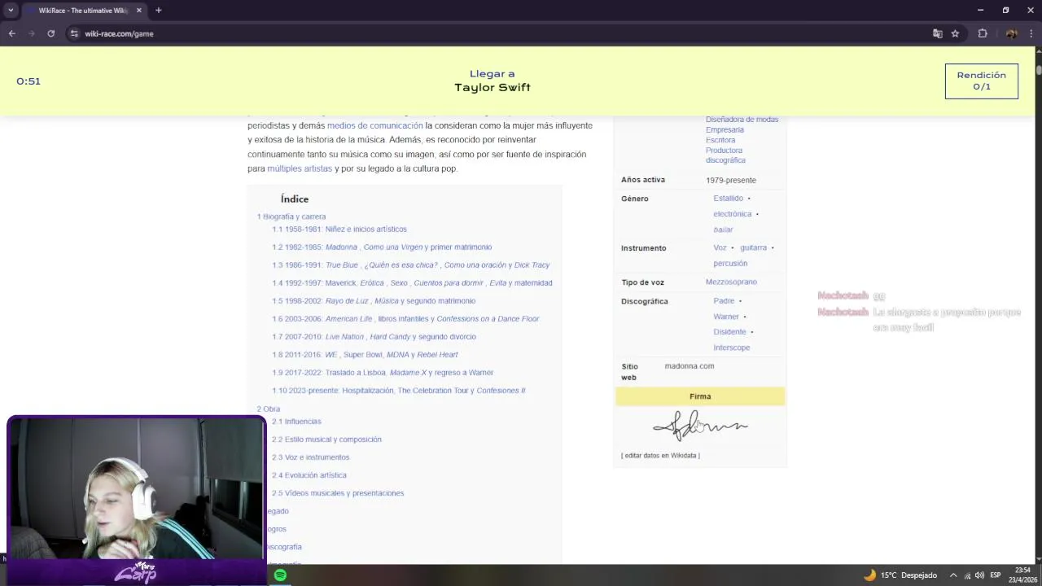This screenshot has width=1042, height=586.
Task: Open section 1.3 1986-1991 True Blue
Action: (x=411, y=265)
